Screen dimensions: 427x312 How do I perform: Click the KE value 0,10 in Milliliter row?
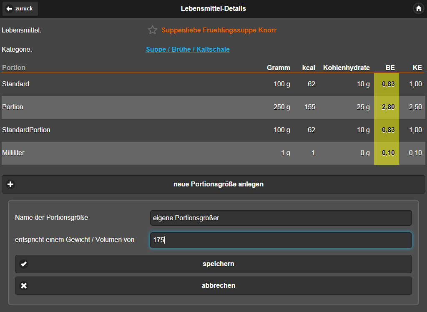point(415,153)
